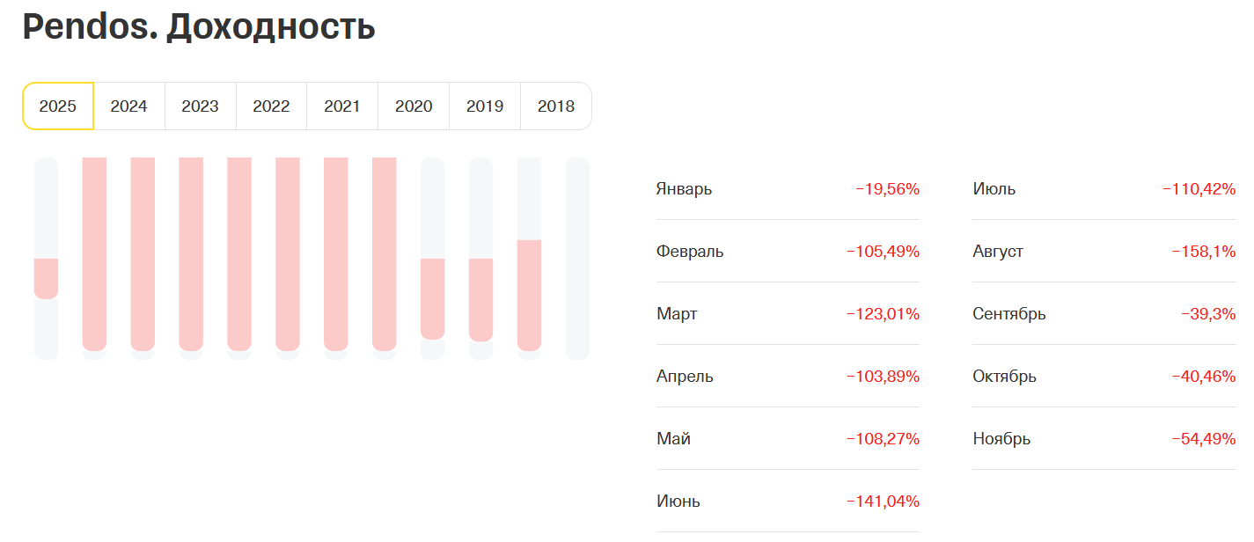This screenshot has width=1254, height=542.
Task: Click the empty December bar
Action: [x=577, y=259]
